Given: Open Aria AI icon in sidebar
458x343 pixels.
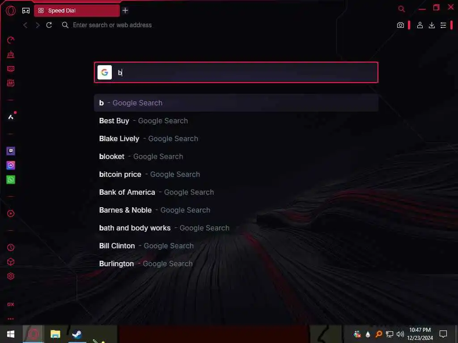Looking at the screenshot, I should click(x=11, y=117).
